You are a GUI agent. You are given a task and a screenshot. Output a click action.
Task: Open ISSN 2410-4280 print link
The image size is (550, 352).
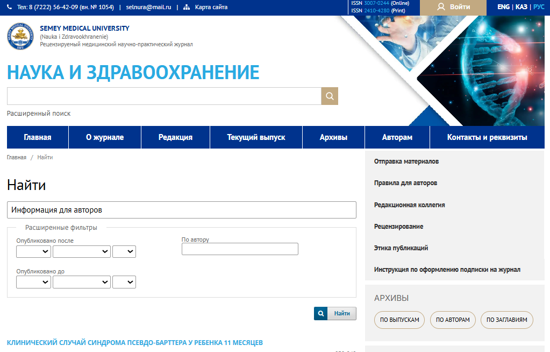(x=377, y=11)
